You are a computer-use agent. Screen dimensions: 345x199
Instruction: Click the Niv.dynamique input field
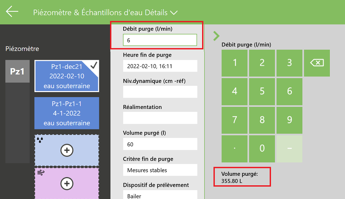click(x=160, y=92)
